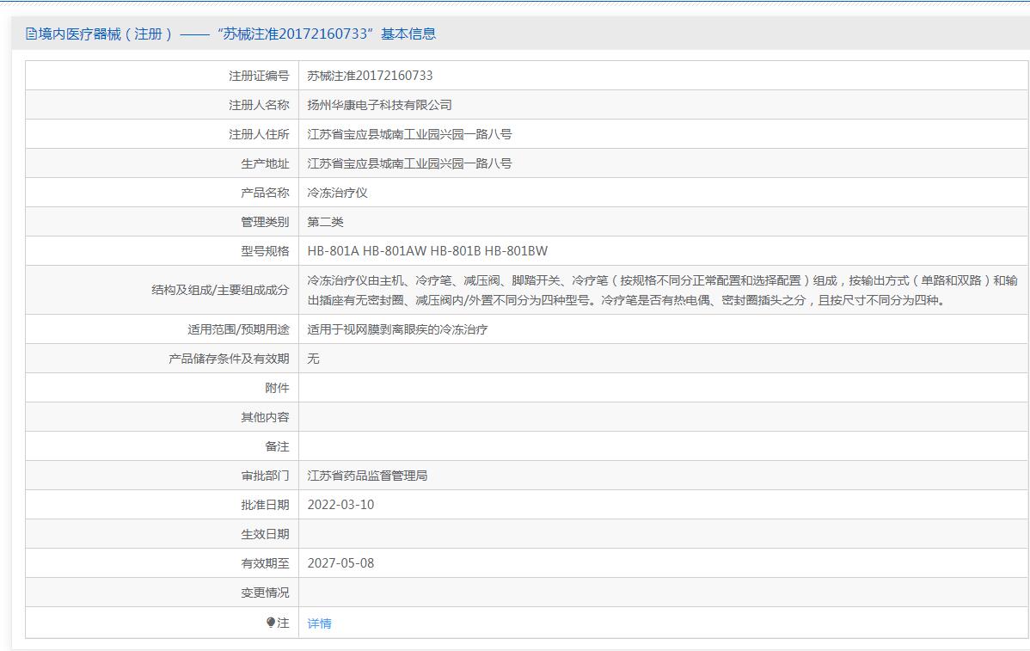Click the document icon in the header
The width and height of the screenshot is (1030, 651).
pos(32,34)
